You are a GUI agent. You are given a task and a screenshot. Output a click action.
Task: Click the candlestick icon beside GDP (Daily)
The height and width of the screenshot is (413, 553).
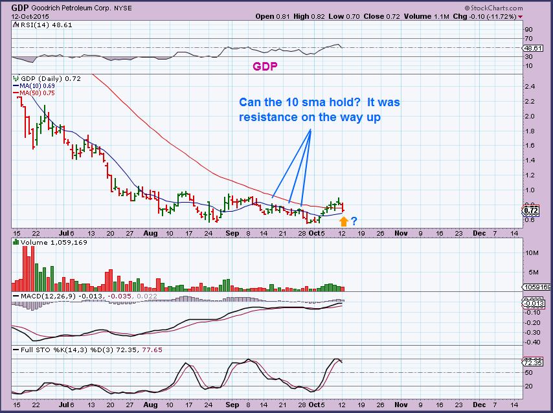tap(16, 78)
